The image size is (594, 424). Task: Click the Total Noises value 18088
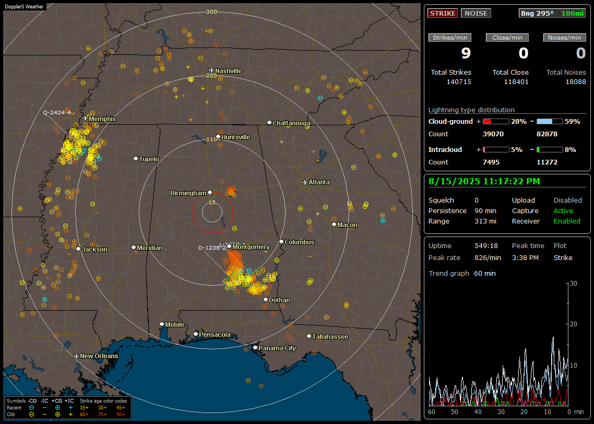pos(575,82)
